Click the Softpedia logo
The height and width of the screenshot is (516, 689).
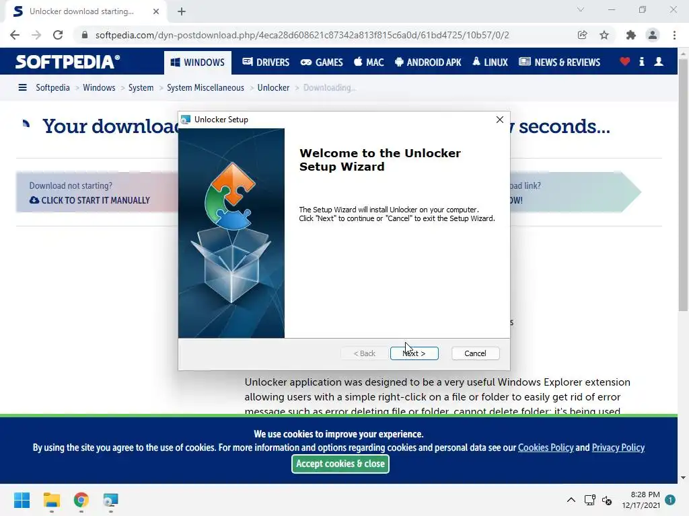point(67,62)
